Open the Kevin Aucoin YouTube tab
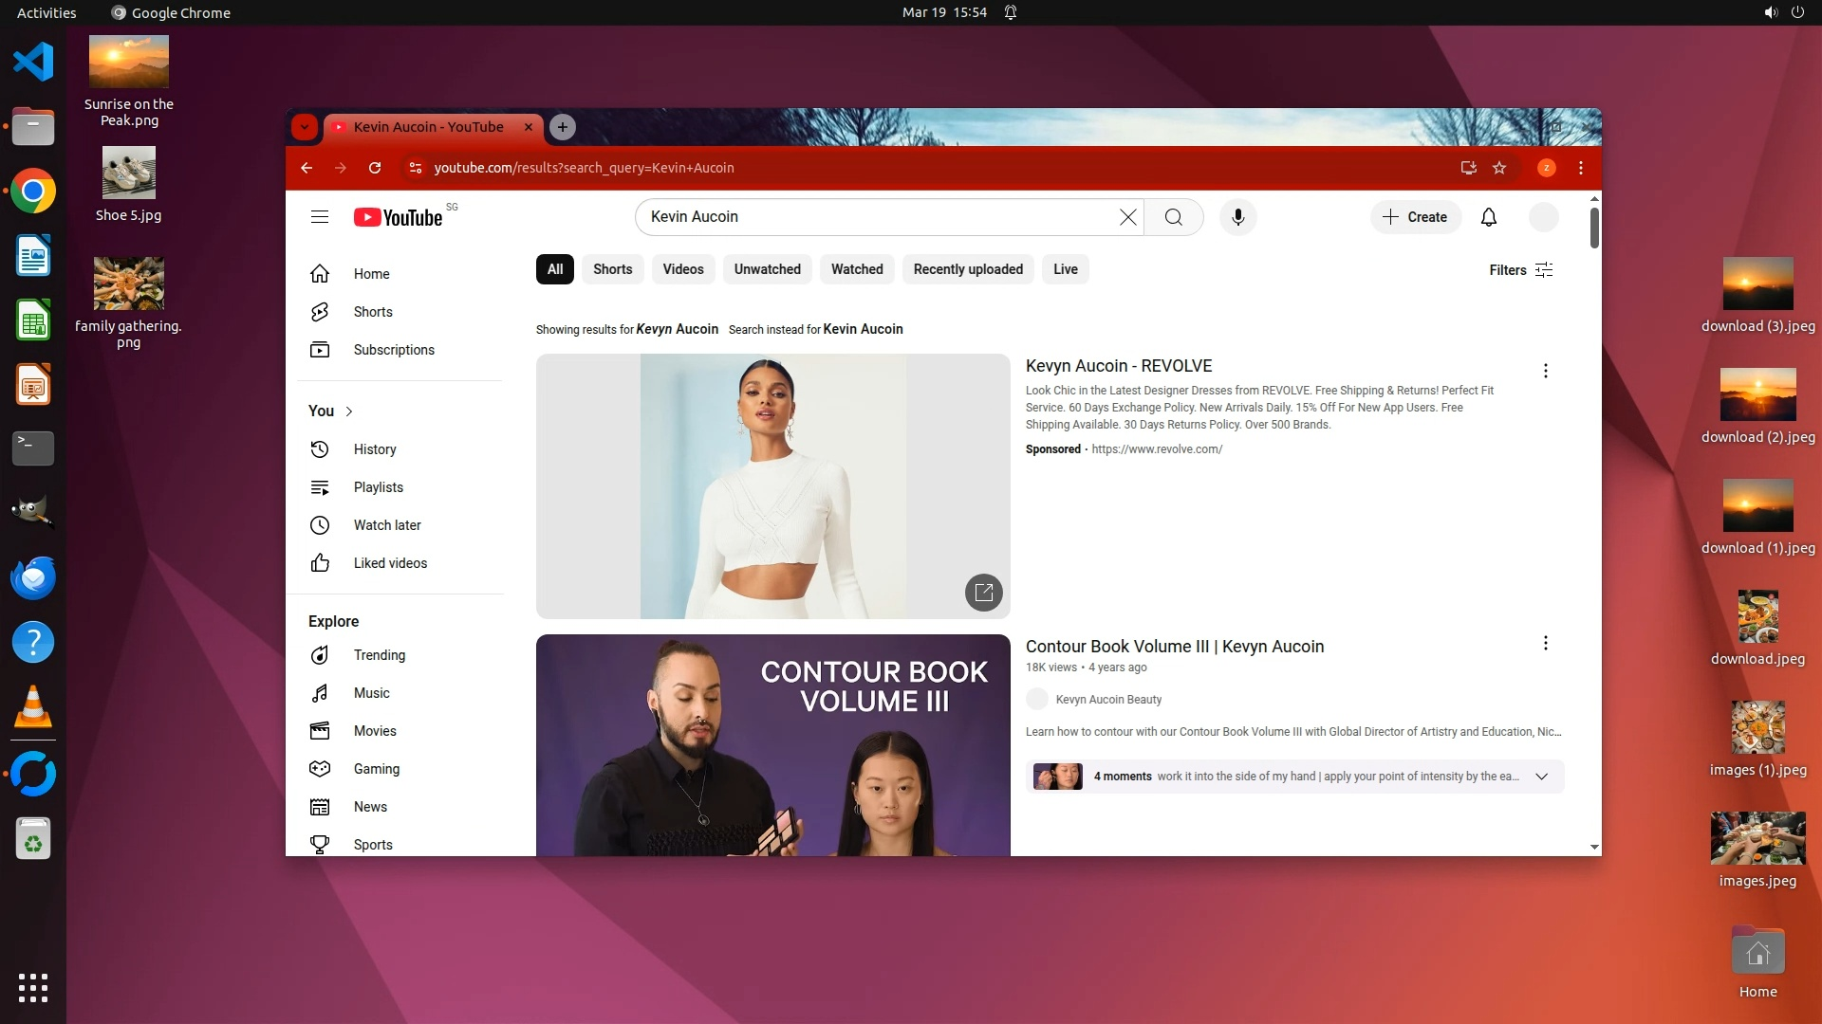1822x1024 pixels. click(x=429, y=127)
